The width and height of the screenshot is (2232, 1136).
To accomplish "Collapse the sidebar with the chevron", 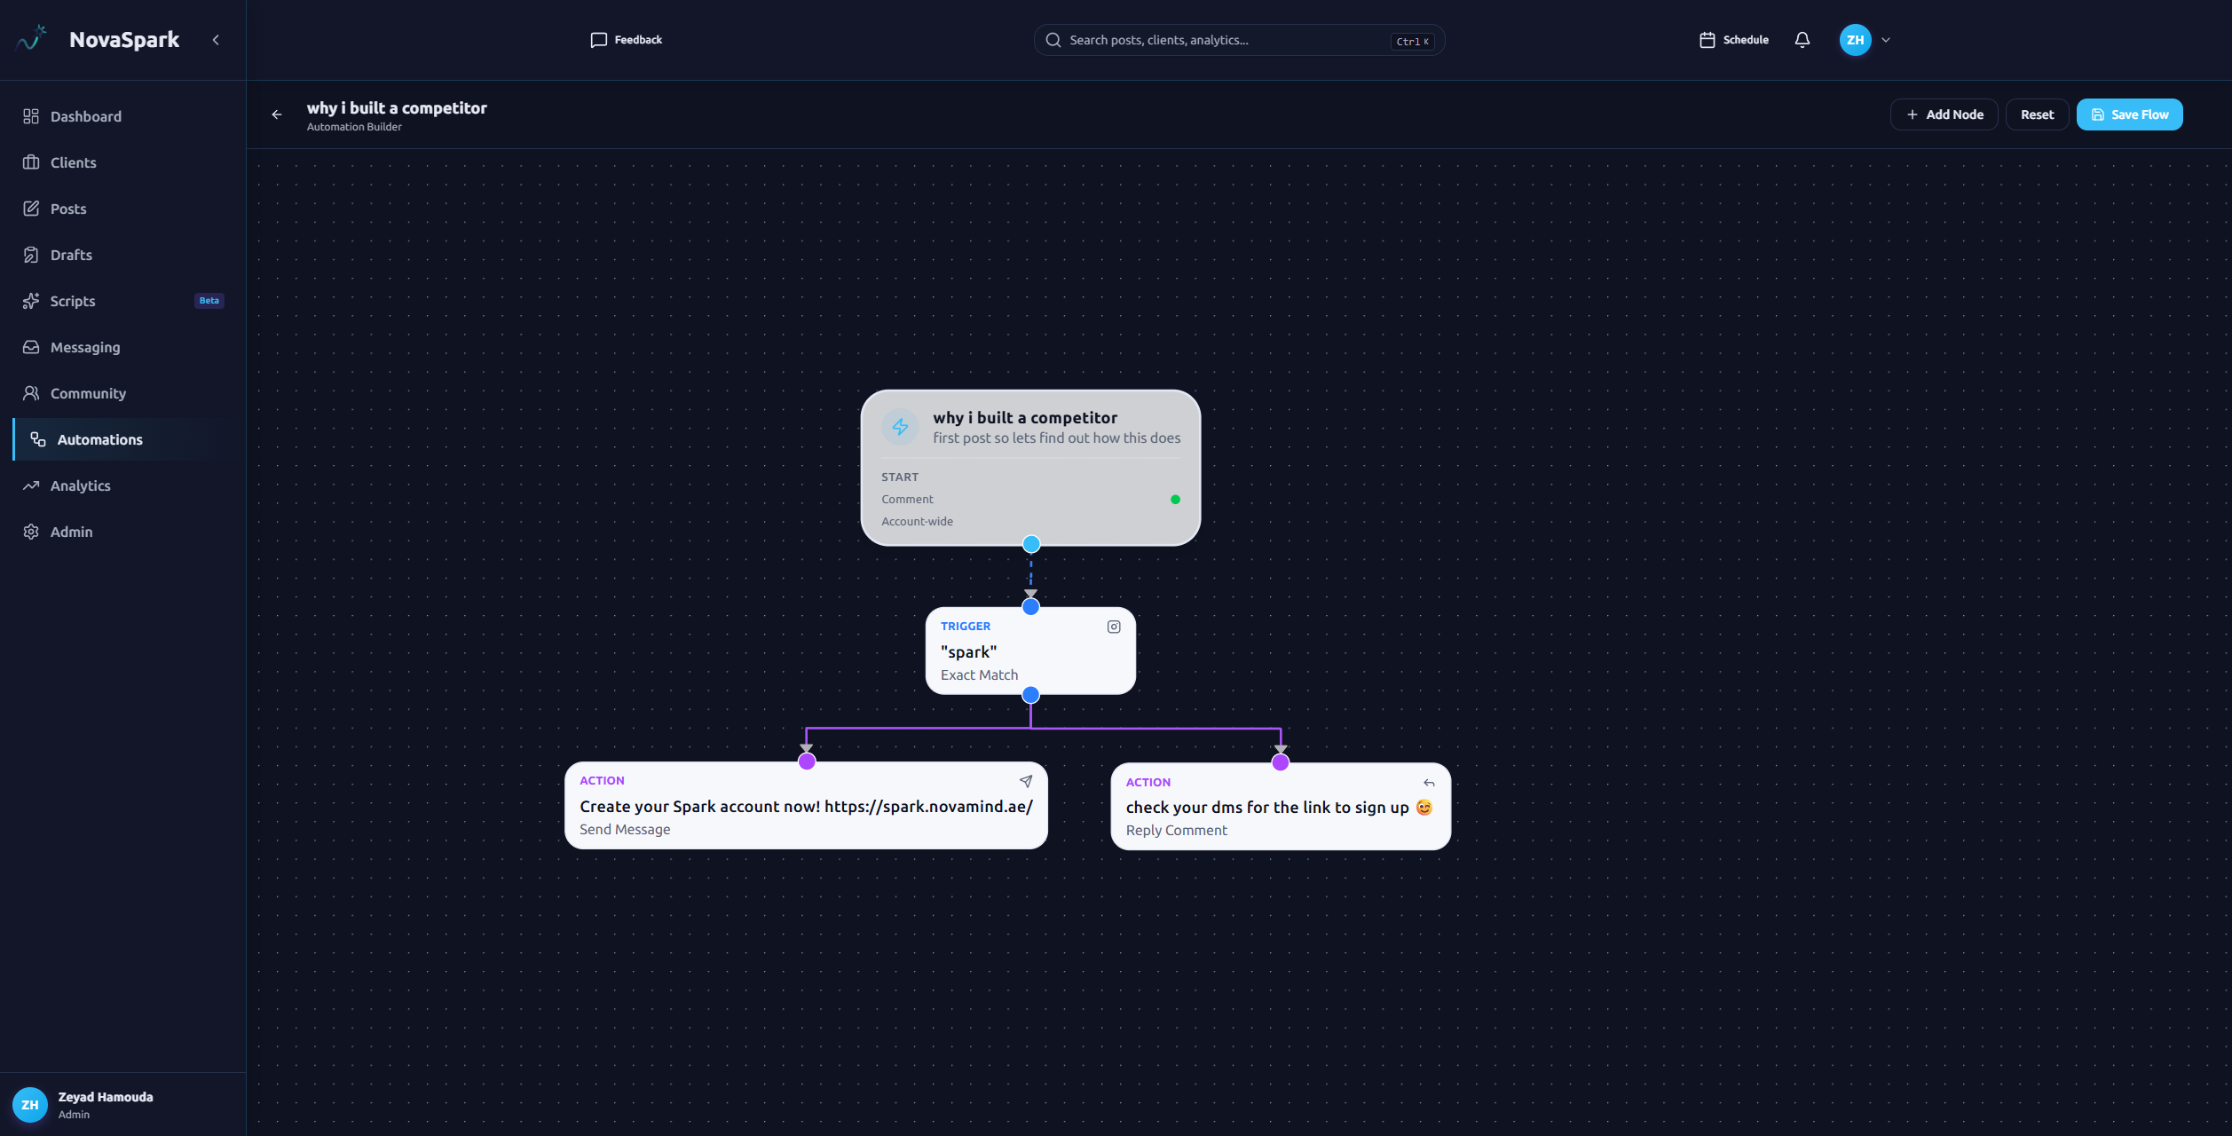I will coord(216,40).
